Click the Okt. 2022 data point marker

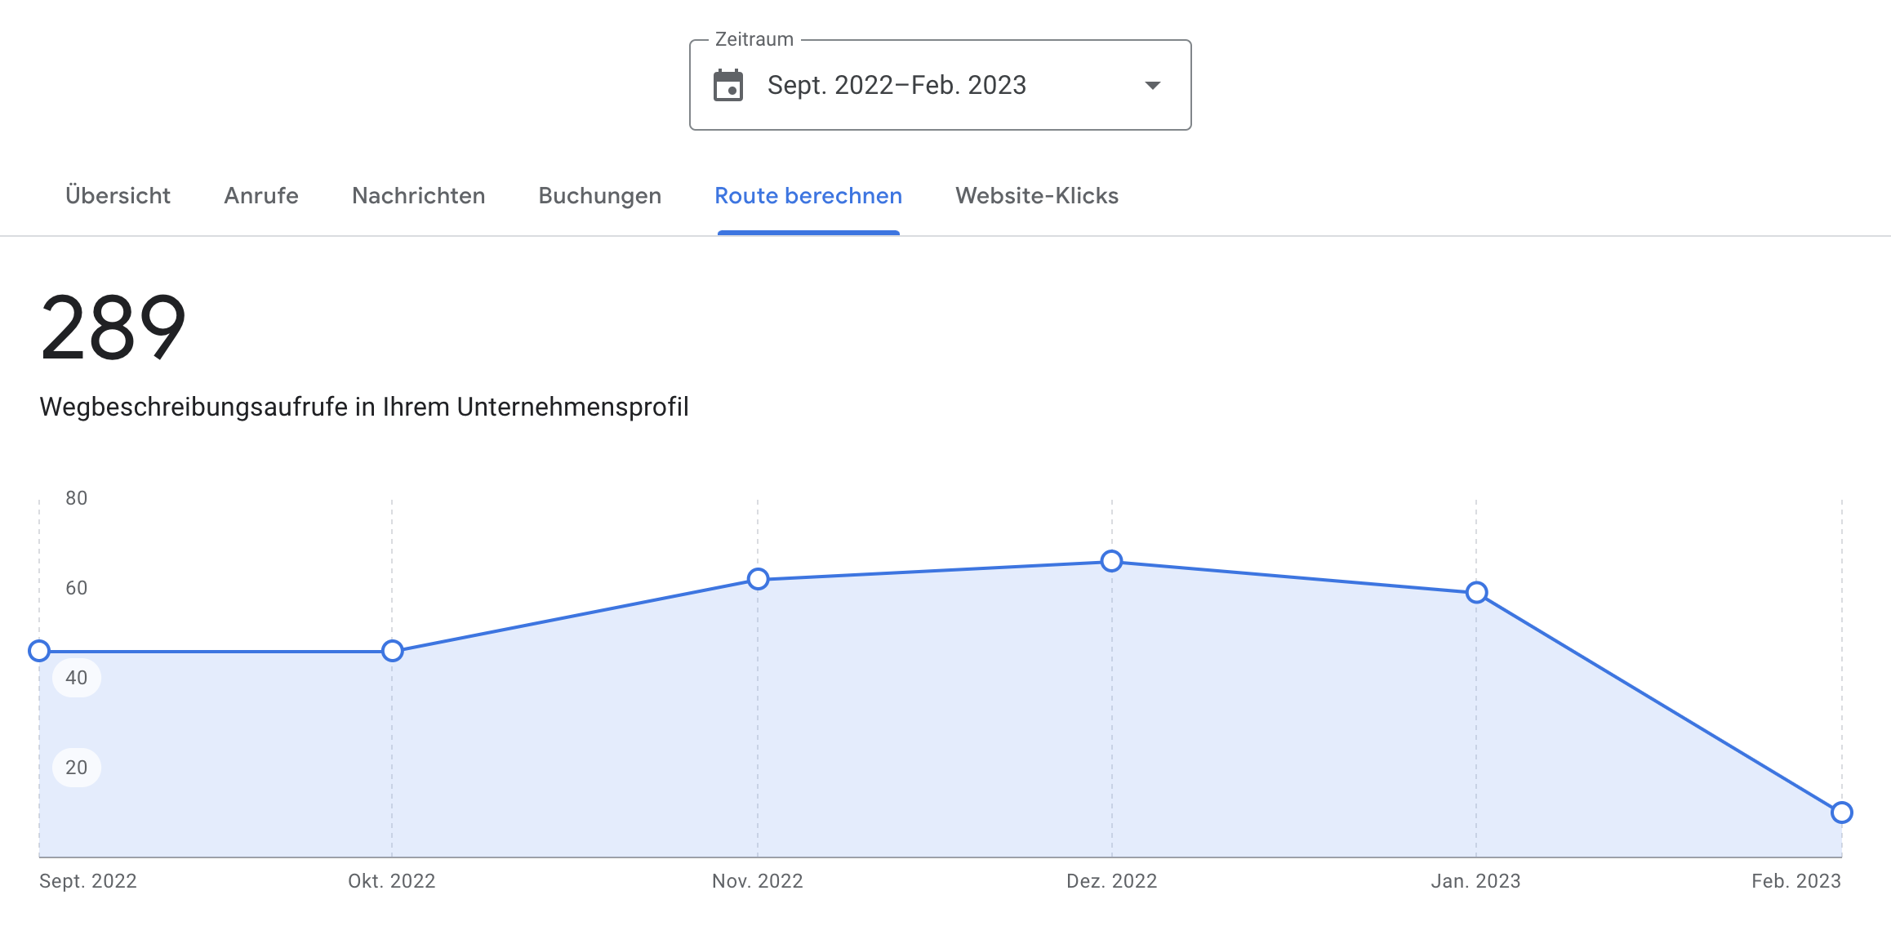pyautogui.click(x=392, y=651)
